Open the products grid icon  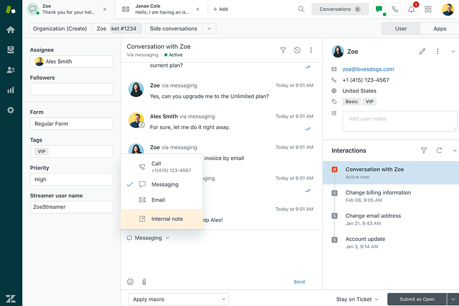pyautogui.click(x=428, y=9)
